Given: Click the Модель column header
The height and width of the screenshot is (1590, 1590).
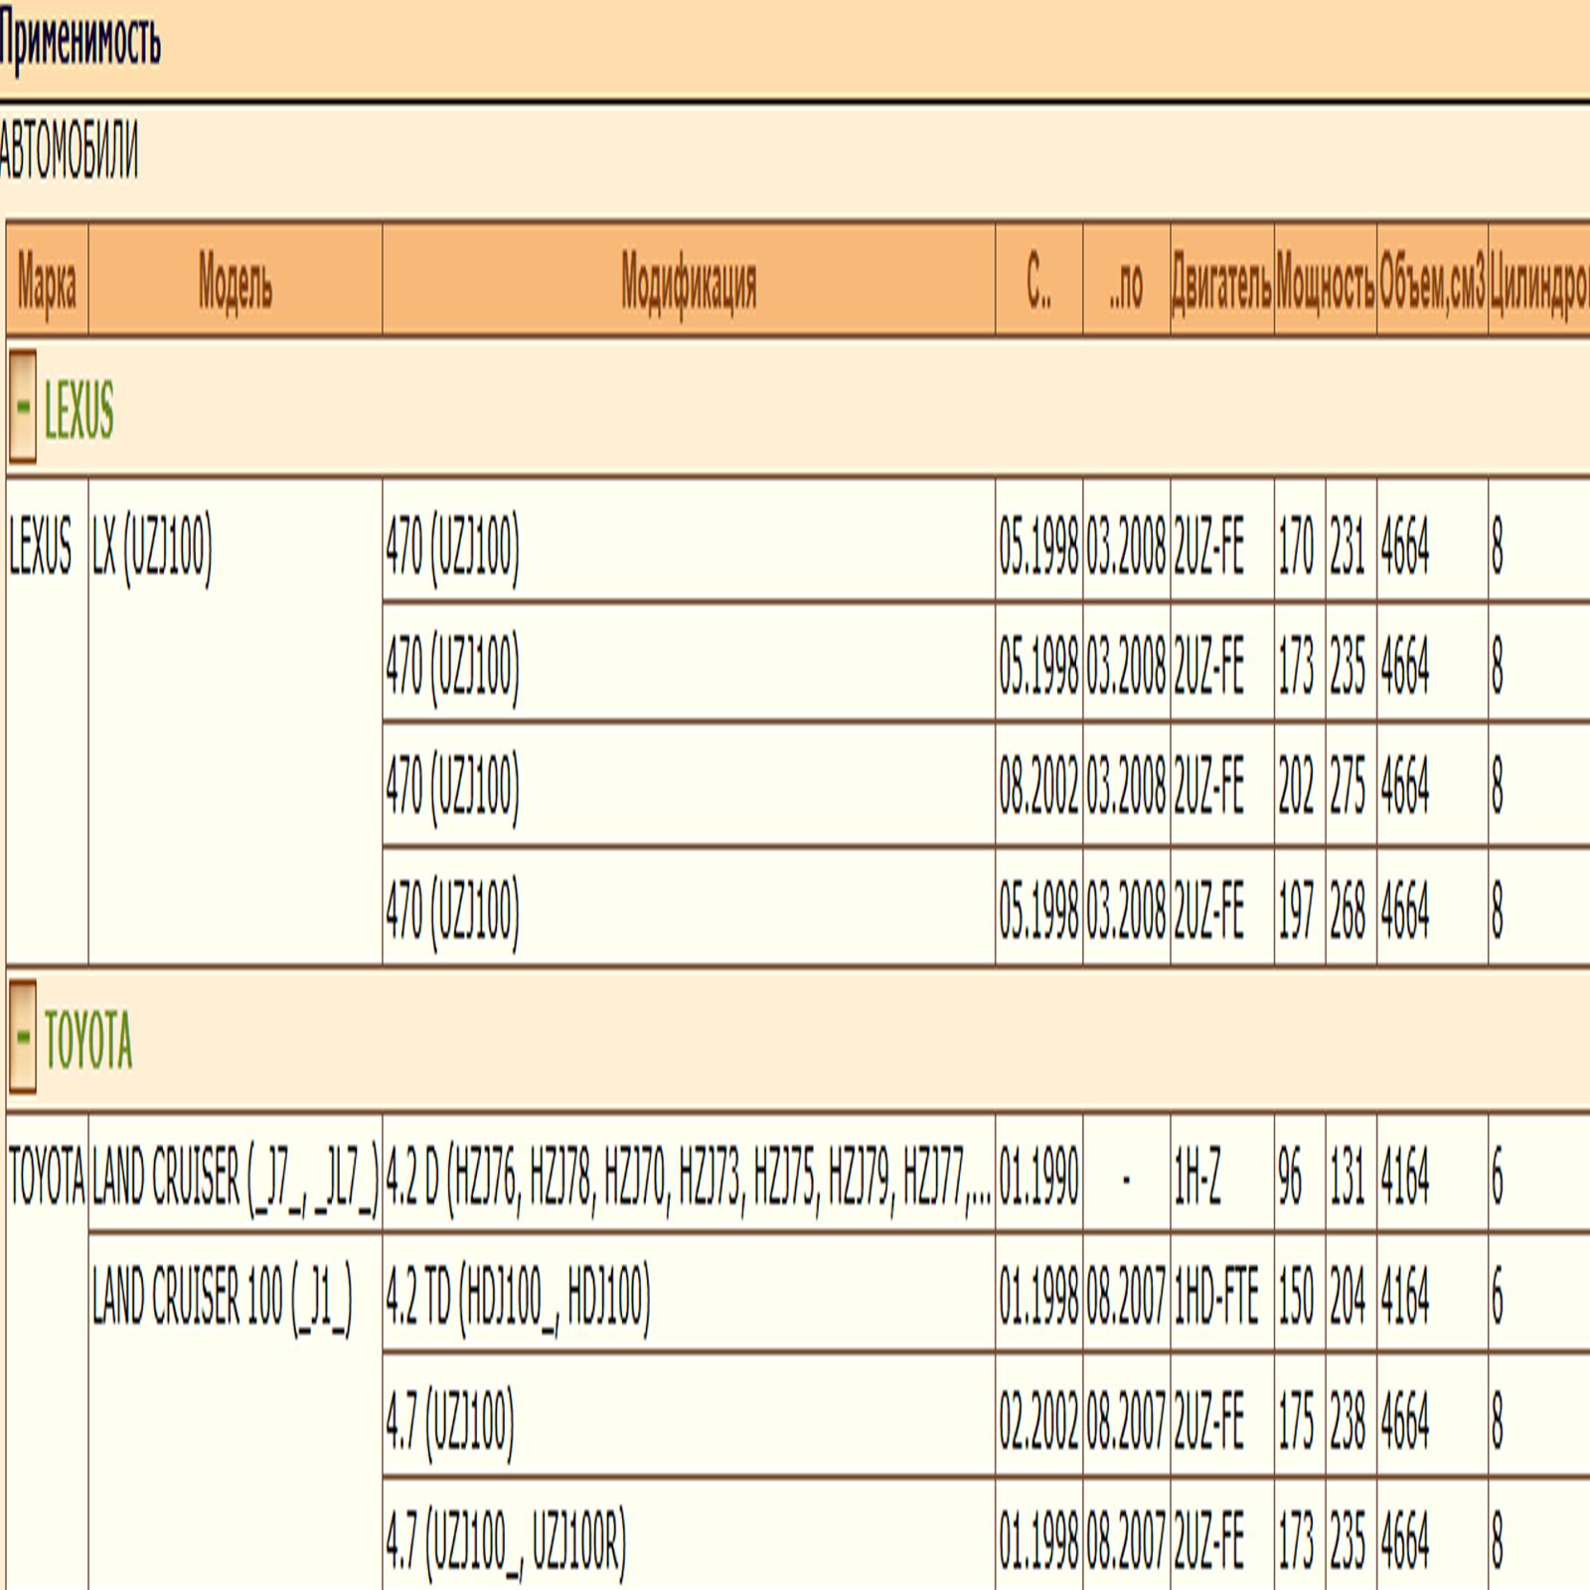Looking at the screenshot, I should 235,281.
